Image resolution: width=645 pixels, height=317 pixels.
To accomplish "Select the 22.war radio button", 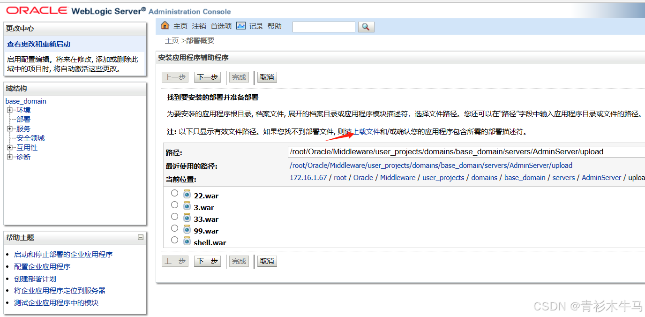I will point(174,193).
